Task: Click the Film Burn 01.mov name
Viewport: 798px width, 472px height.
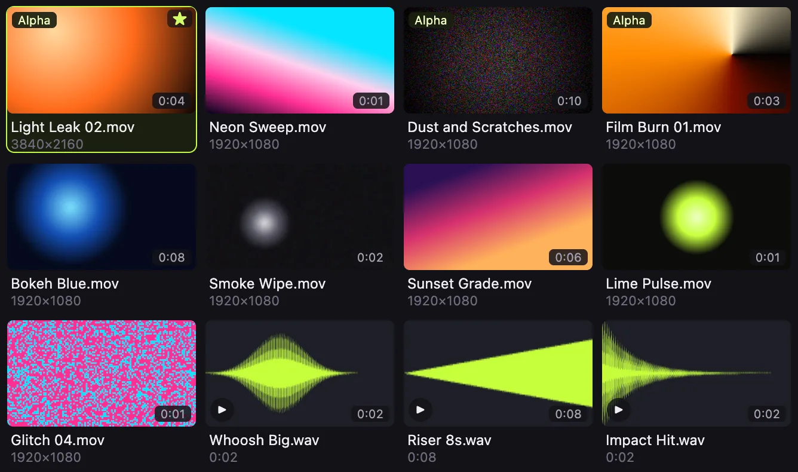Action: click(x=664, y=127)
